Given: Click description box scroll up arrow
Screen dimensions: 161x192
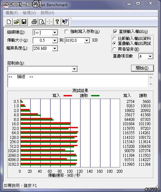Looking at the screenshot, I should pyautogui.click(x=151, y=77).
